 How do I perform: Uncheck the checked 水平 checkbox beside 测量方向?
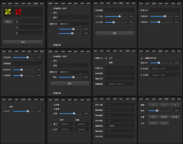pyautogui.click(x=106, y=58)
